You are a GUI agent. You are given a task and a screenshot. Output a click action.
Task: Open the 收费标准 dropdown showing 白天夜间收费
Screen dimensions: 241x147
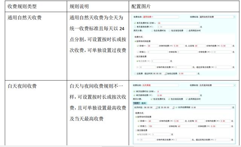217,85
